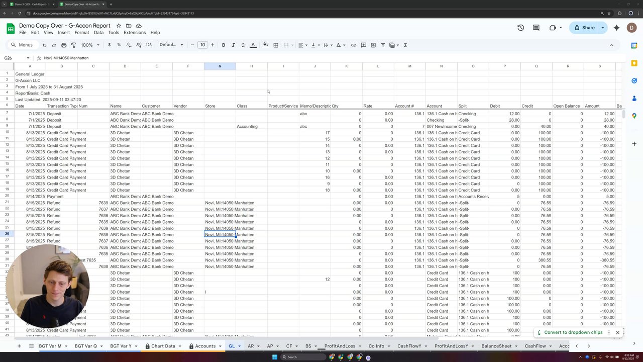
Task: Toggle italic formatting
Action: 233,45
